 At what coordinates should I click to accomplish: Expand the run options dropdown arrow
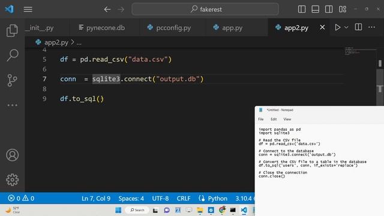[x=346, y=28]
